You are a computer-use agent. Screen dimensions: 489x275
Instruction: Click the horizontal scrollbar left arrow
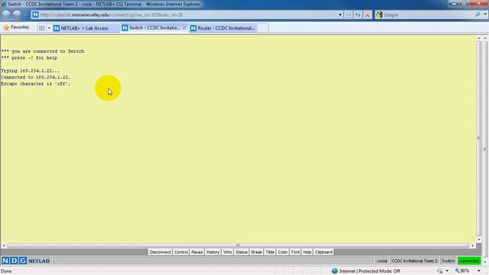[3, 246]
